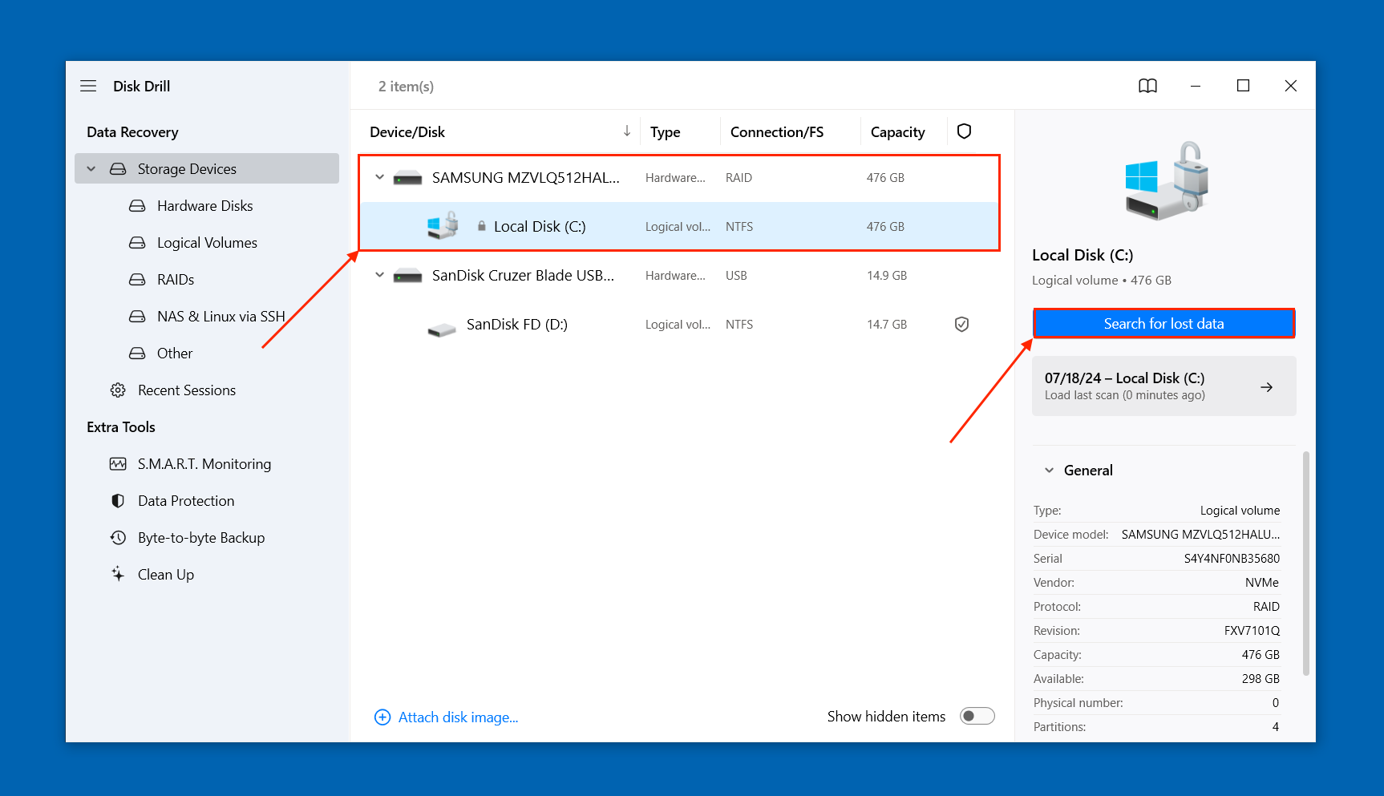1384x796 pixels.
Task: Open the hamburger menu next to Disk Drill
Action: tap(88, 86)
